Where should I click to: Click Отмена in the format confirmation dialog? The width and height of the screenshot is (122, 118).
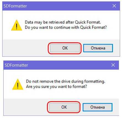pos(97,107)
